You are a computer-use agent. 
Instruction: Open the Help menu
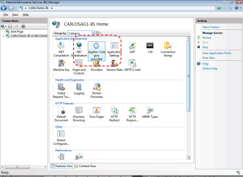coord(26,15)
